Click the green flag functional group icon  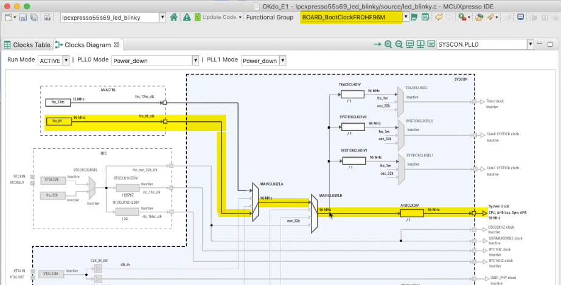pos(414,18)
